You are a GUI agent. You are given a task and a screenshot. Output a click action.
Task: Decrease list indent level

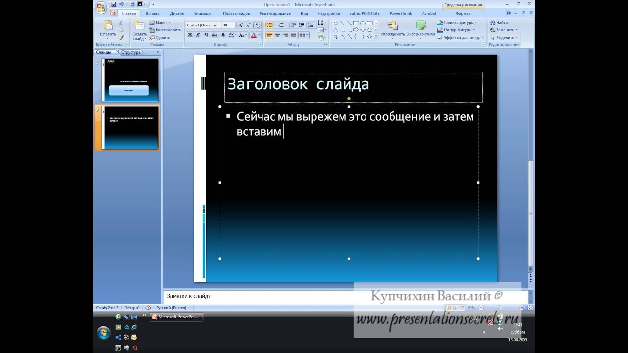coord(295,25)
